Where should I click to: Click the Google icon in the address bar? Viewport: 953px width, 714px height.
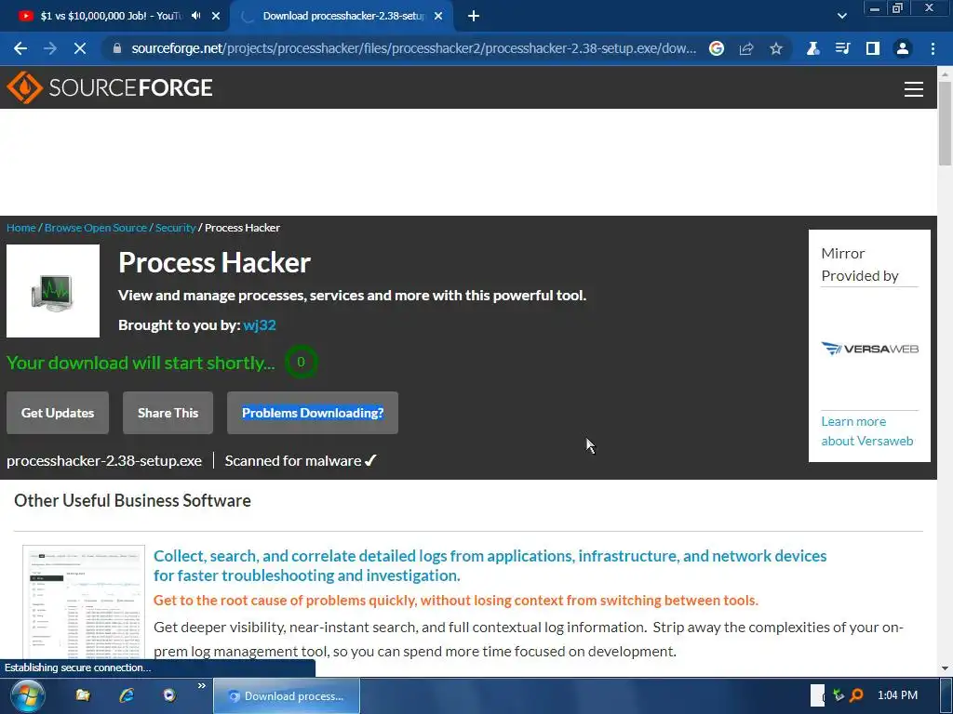point(717,48)
